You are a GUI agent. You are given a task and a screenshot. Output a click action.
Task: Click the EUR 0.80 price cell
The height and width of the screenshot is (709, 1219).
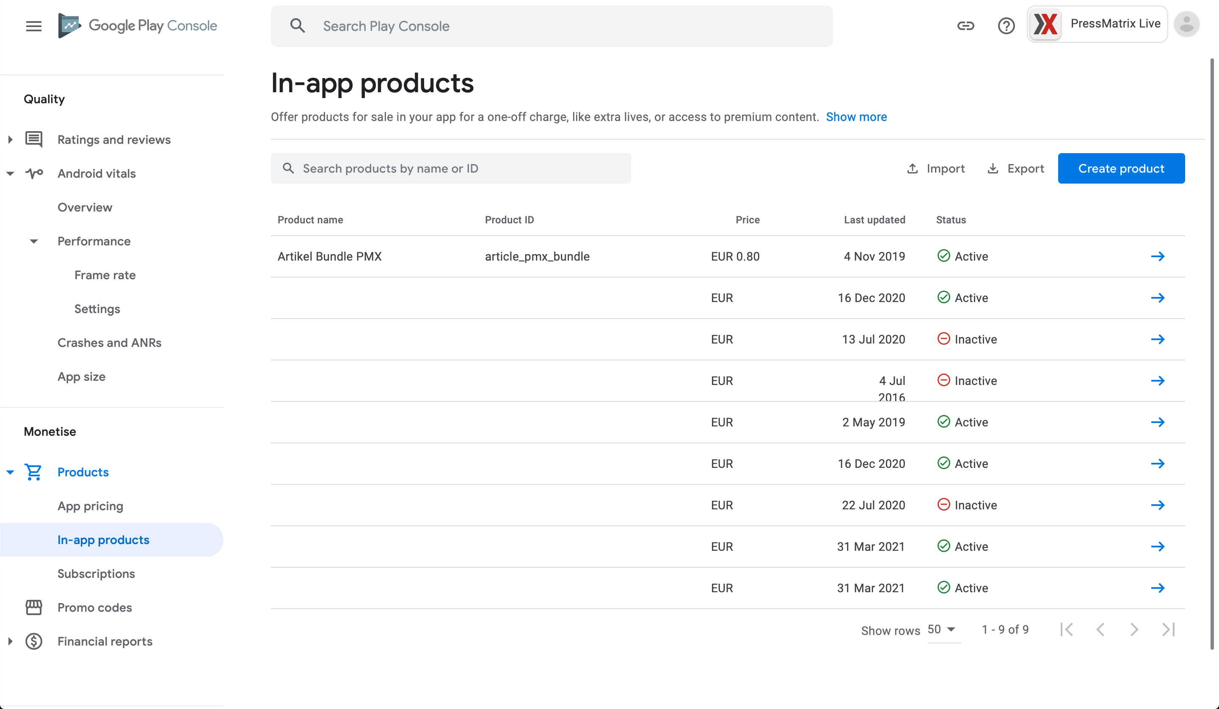pyautogui.click(x=735, y=256)
